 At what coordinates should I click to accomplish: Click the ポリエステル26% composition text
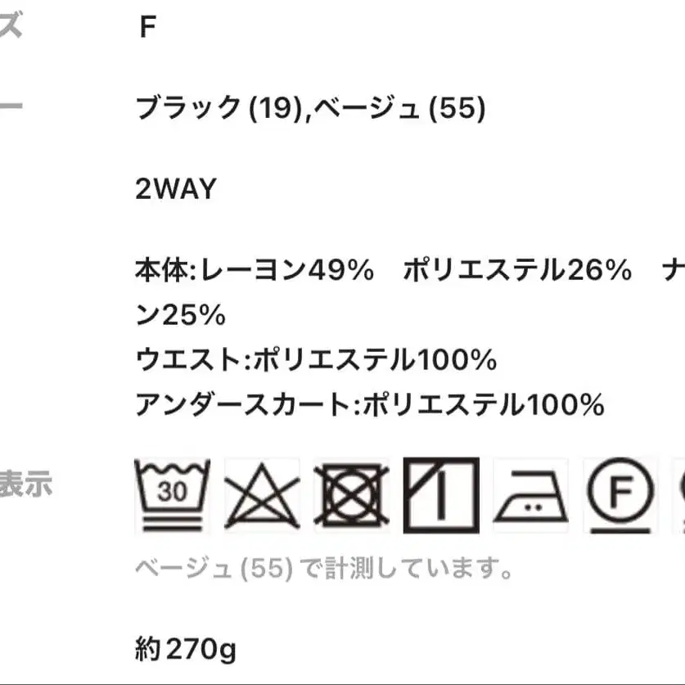point(517,270)
